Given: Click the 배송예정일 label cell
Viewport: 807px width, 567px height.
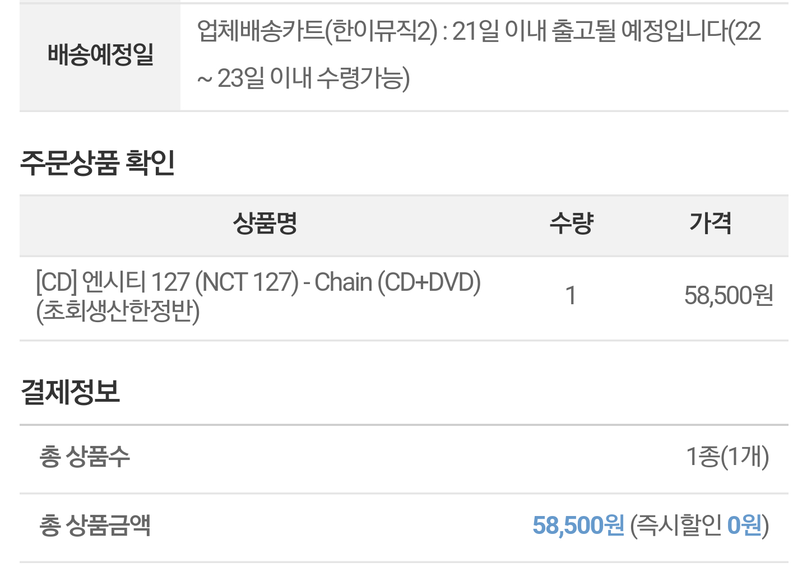Looking at the screenshot, I should coord(100,55).
